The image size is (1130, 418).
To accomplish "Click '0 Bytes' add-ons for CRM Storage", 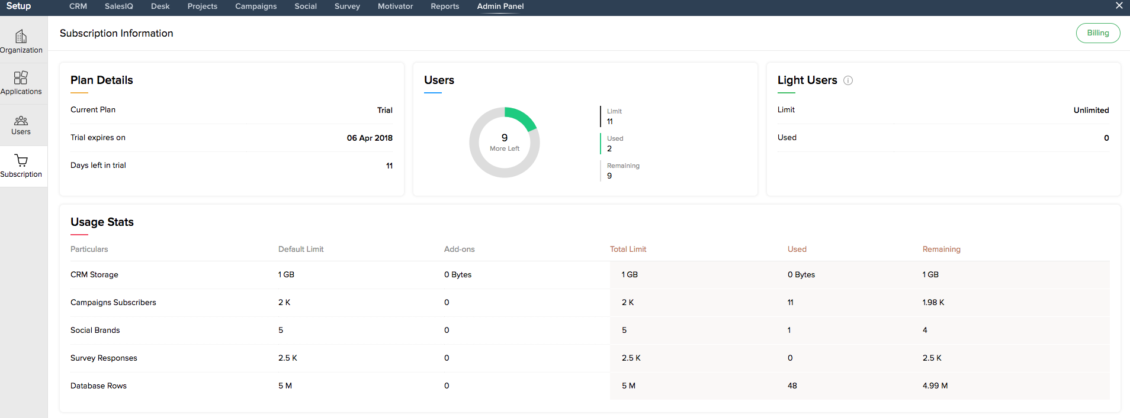I will (458, 275).
